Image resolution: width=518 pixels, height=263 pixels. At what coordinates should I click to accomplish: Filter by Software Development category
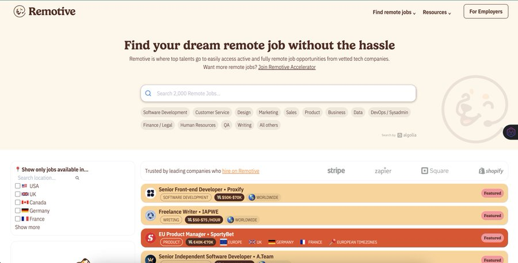pos(165,113)
